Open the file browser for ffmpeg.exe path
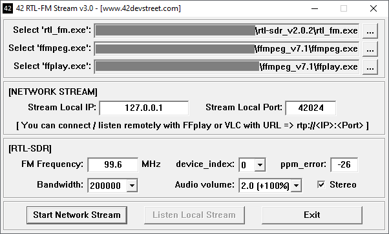The image size is (389, 234). [x=370, y=49]
